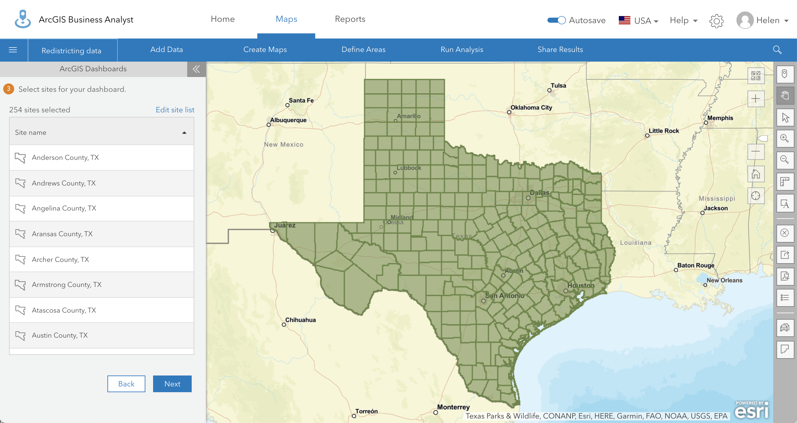Select the pan hand tool
Image resolution: width=797 pixels, height=423 pixels.
click(x=785, y=95)
